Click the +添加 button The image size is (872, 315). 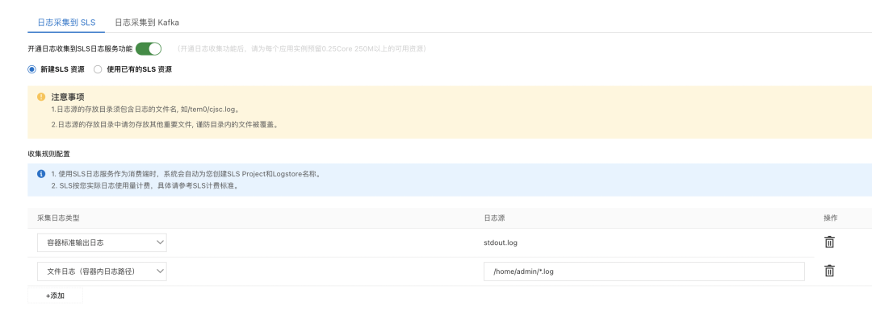click(55, 296)
